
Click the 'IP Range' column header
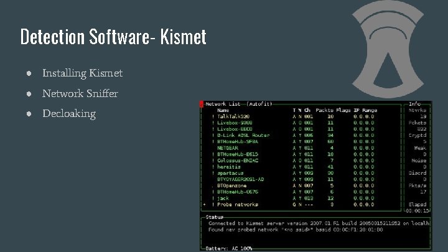tap(365, 110)
